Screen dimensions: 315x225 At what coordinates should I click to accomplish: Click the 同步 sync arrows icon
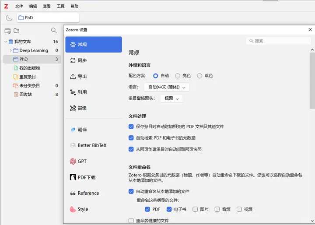click(73, 60)
